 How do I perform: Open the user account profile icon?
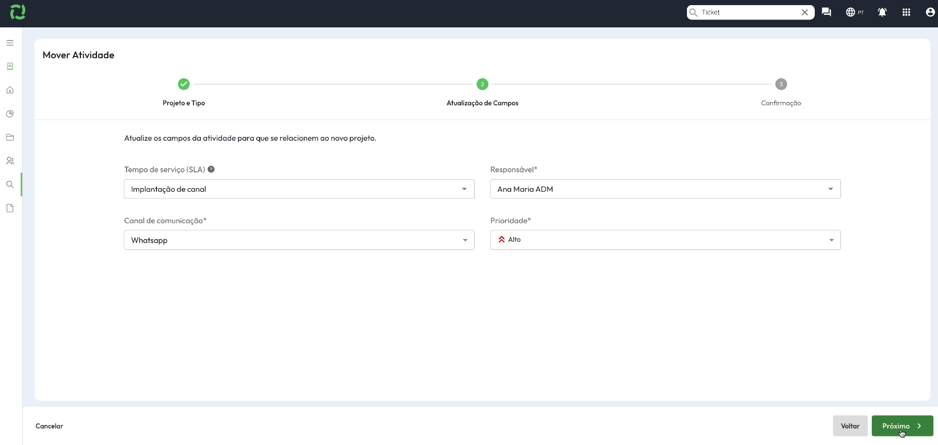tap(930, 12)
